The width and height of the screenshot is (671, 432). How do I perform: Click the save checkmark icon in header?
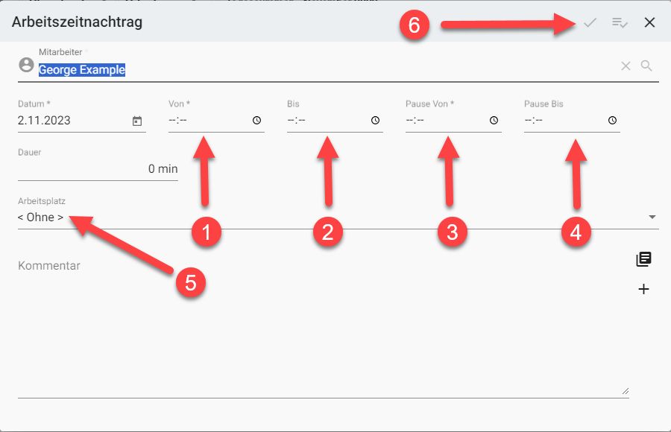pos(590,22)
